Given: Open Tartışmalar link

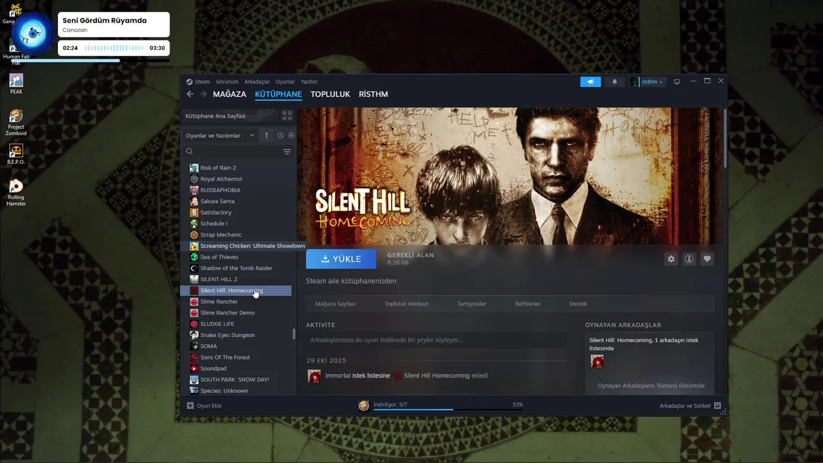Looking at the screenshot, I should (471, 304).
